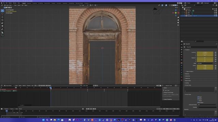Image resolution: width=218 pixels, height=122 pixels.
Task: Select the Rotate tool
Action: tap(2, 20)
